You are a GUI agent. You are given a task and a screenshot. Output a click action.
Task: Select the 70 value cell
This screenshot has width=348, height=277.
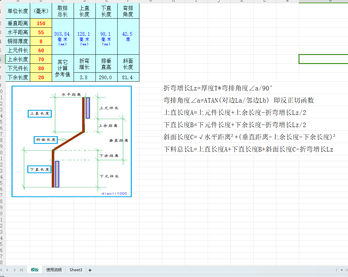(41, 59)
